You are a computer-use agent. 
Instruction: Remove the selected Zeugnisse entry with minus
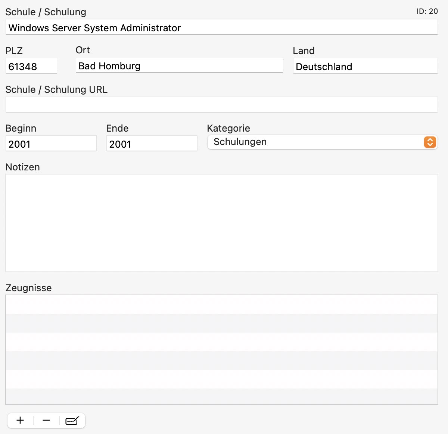point(46,421)
